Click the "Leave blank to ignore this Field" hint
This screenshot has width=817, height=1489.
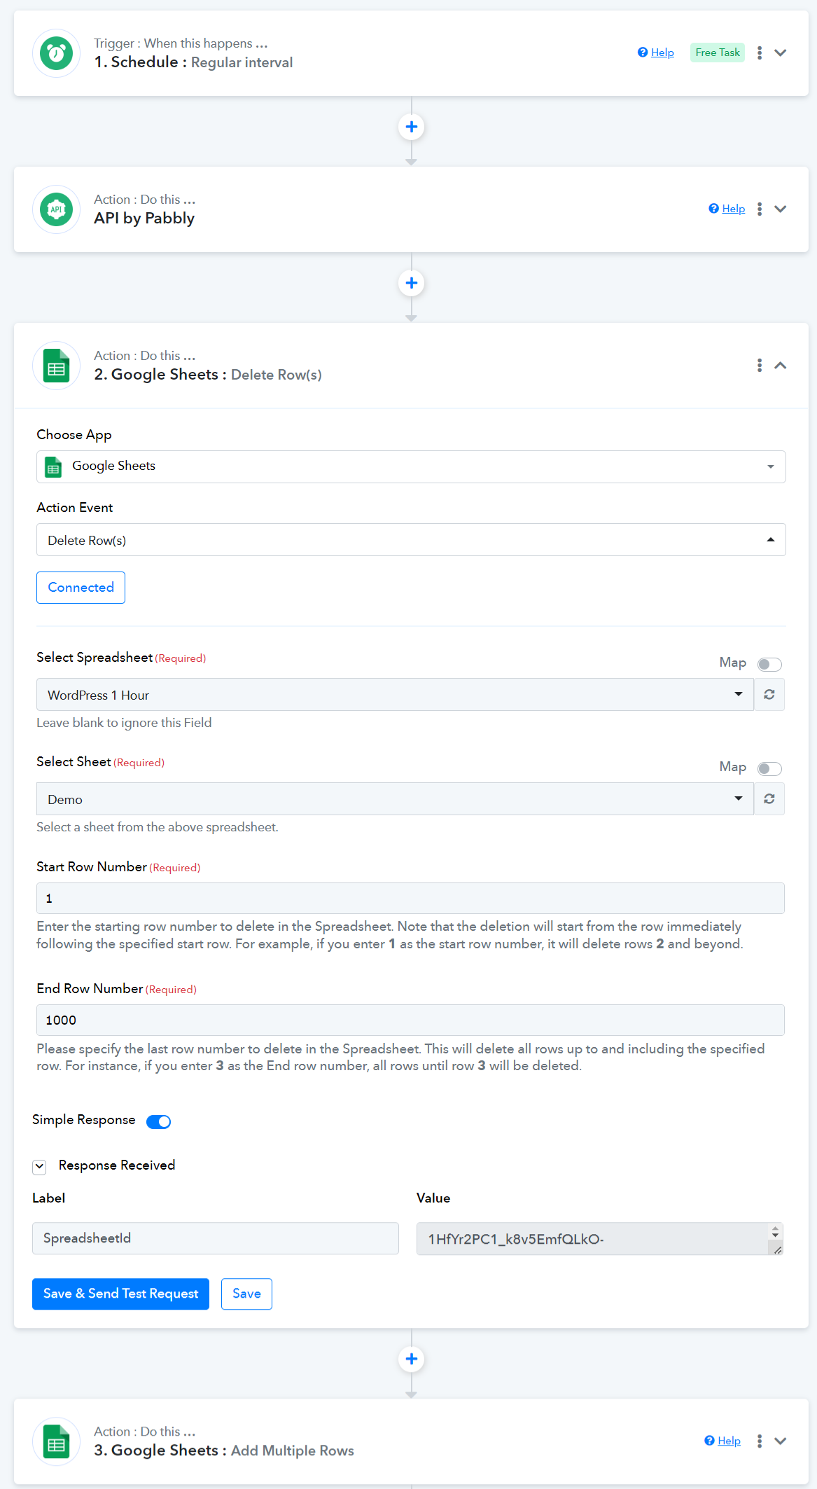[124, 723]
